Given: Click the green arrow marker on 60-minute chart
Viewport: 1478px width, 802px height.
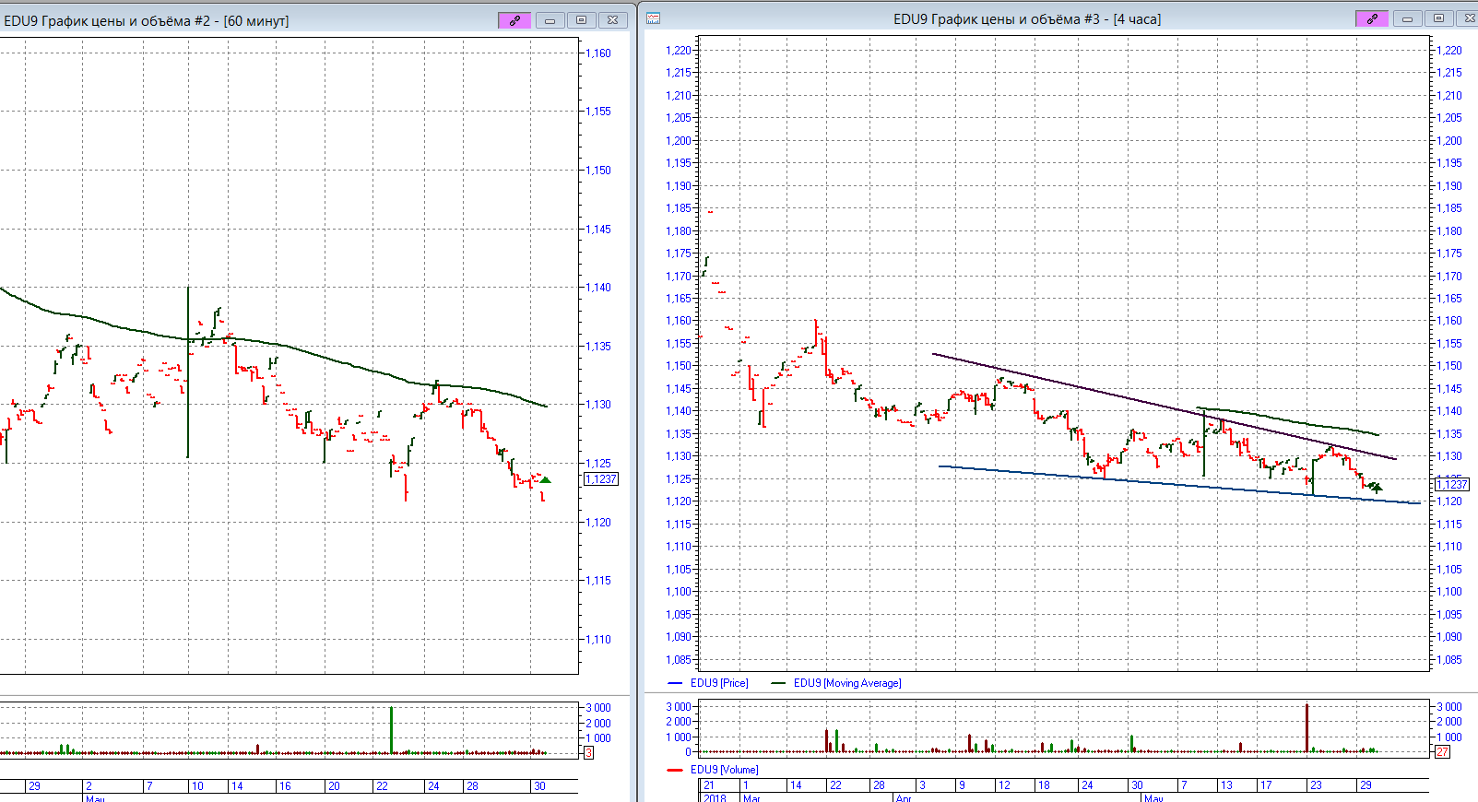Looking at the screenshot, I should tap(545, 479).
